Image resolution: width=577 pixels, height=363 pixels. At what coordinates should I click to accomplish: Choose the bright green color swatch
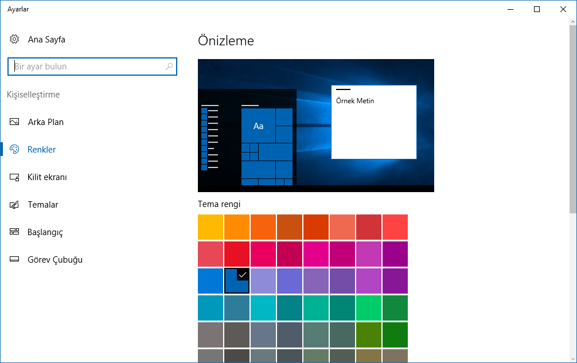point(369,308)
